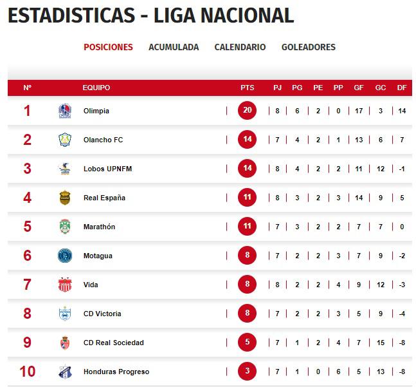Image resolution: width=416 pixels, height=387 pixels.
Task: Select the Lobos UPNFM team logo
Action: pos(64,169)
